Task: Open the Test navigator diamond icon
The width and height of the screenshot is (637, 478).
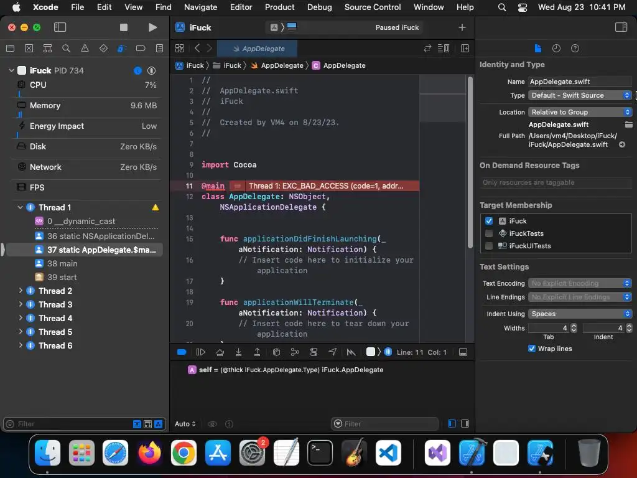Action: pyautogui.click(x=103, y=49)
